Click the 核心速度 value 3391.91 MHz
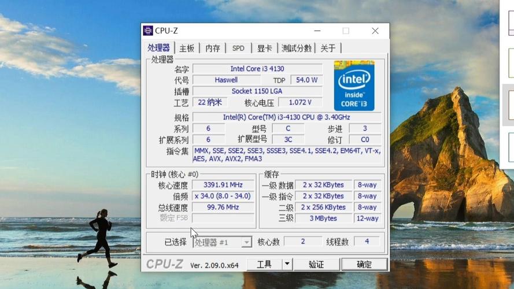This screenshot has height=289, width=514. [223, 185]
